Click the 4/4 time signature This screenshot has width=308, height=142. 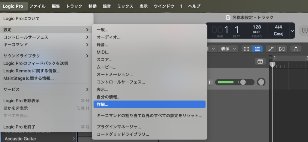[x=279, y=27]
